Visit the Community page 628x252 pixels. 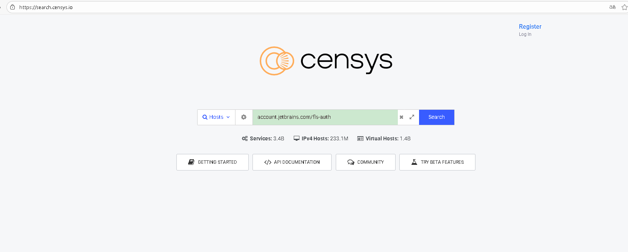click(x=366, y=162)
